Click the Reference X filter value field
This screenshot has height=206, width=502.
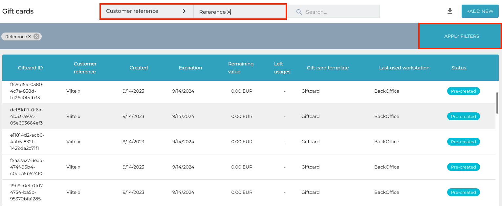point(240,12)
